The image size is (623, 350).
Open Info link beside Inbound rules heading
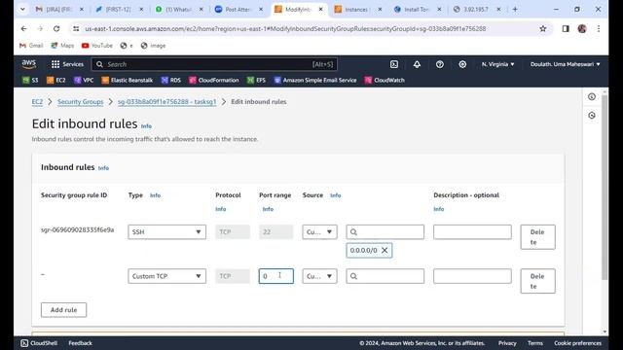pyautogui.click(x=103, y=168)
